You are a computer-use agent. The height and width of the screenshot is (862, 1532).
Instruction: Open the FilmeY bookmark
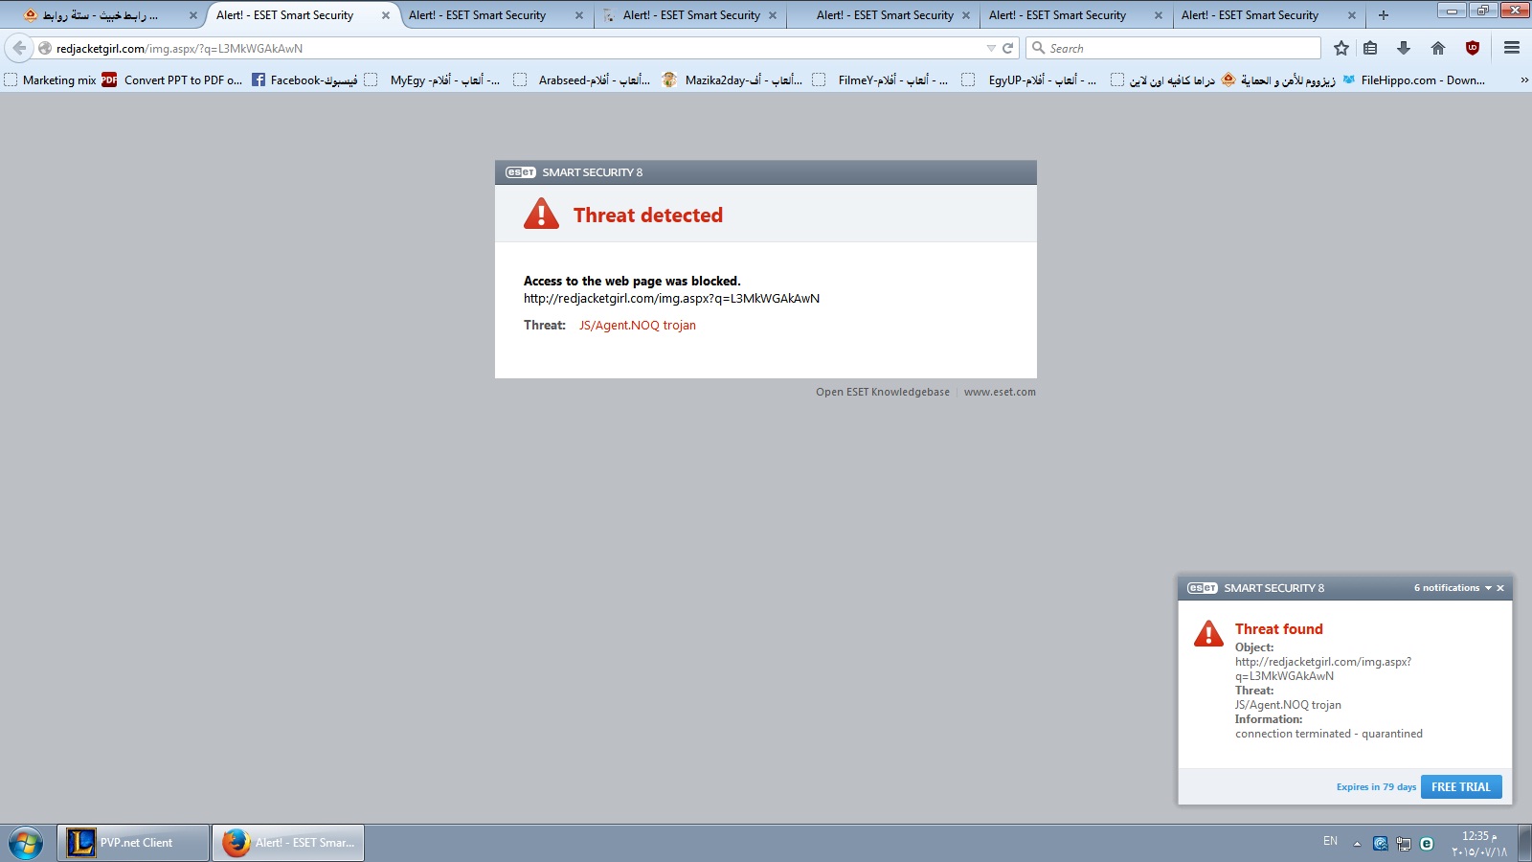pos(881,79)
